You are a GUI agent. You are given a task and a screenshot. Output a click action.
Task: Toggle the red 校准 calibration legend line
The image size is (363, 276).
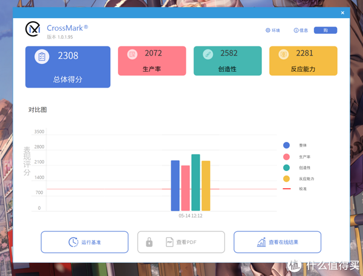pyautogui.click(x=287, y=189)
